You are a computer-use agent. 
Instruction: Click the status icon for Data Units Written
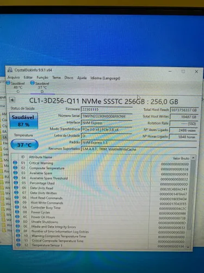point(16,192)
